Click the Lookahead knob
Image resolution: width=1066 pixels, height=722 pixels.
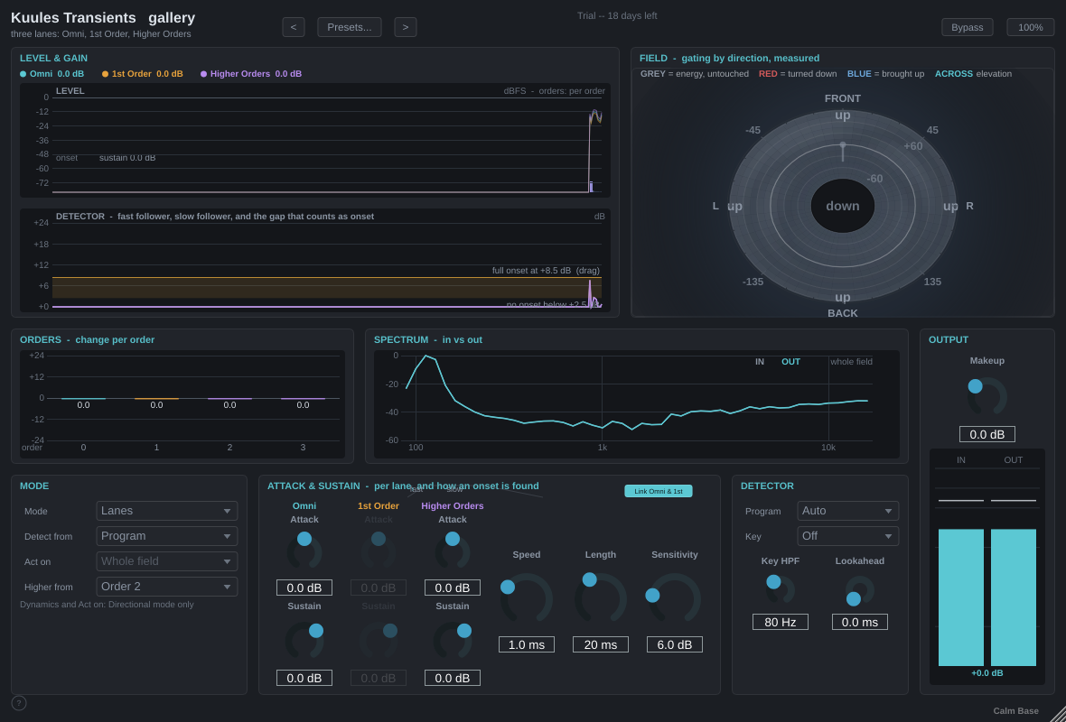859,591
